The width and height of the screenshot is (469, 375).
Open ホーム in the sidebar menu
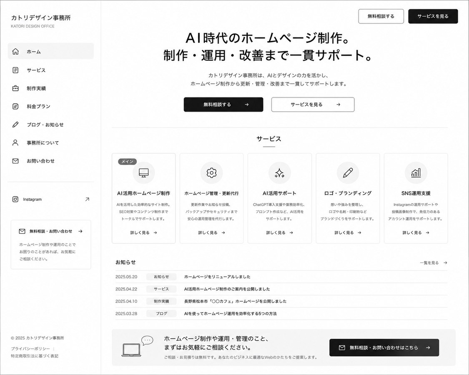[51, 51]
